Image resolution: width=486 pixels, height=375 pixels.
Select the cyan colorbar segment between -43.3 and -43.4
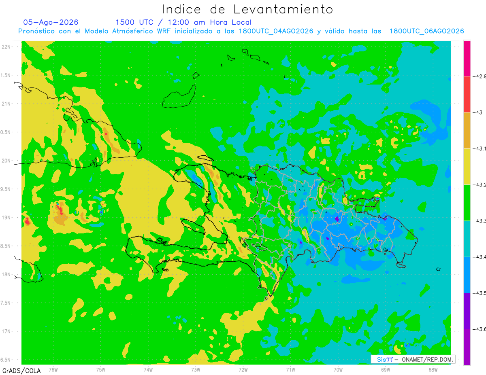[x=467, y=239]
